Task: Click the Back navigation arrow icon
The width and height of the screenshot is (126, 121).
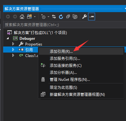Action: 8,17
